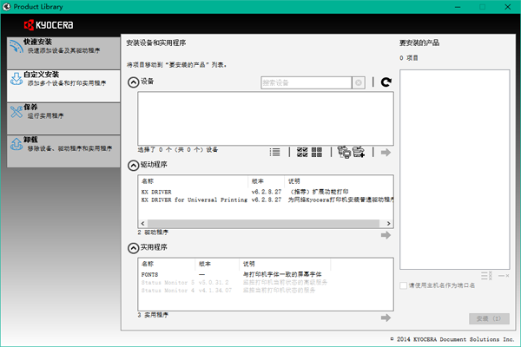Click the Kyocera logo
The height and width of the screenshot is (347, 521).
pyautogui.click(x=49, y=25)
